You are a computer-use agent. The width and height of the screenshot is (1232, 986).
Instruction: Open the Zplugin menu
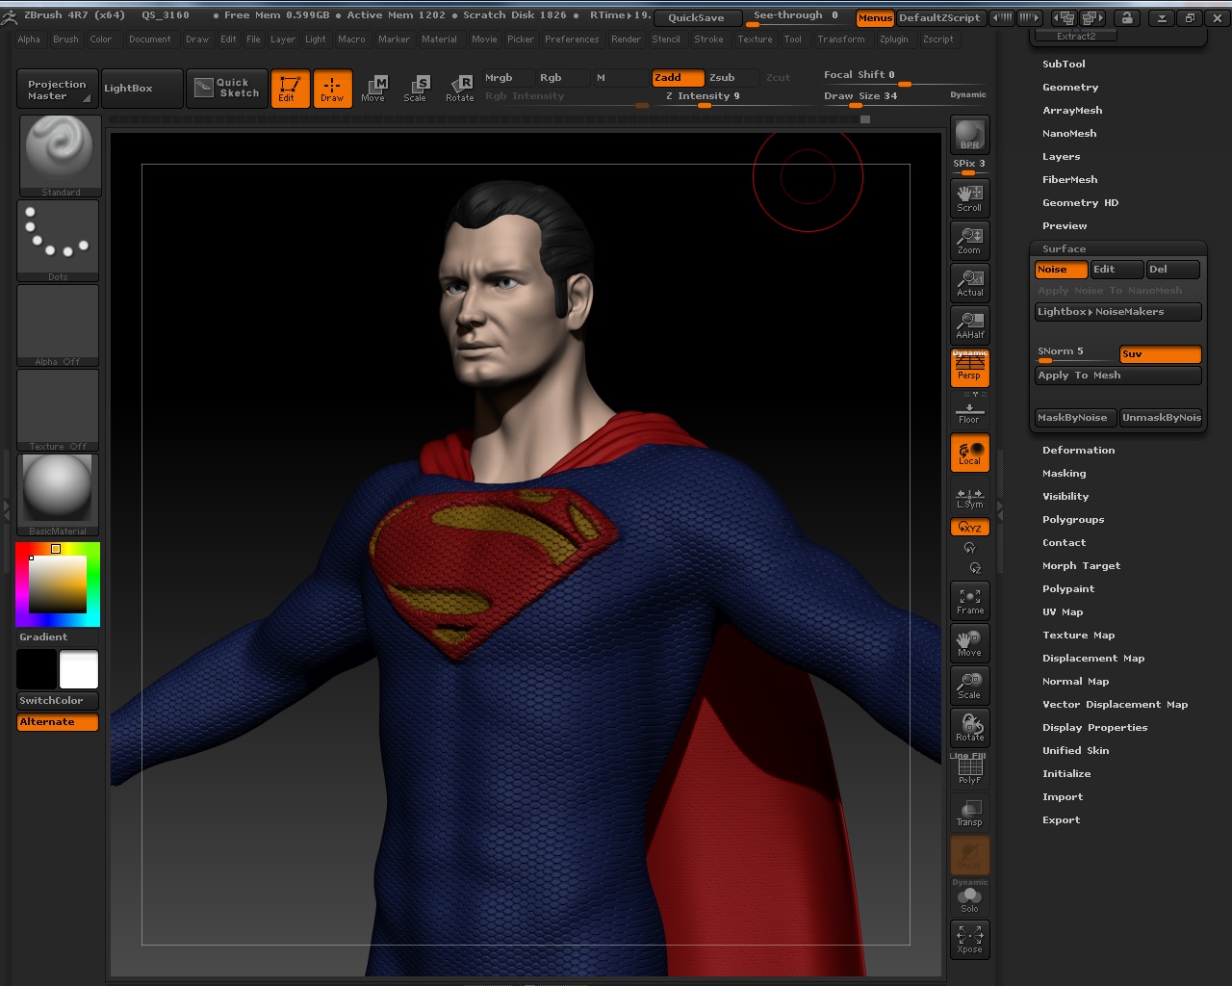pos(893,39)
